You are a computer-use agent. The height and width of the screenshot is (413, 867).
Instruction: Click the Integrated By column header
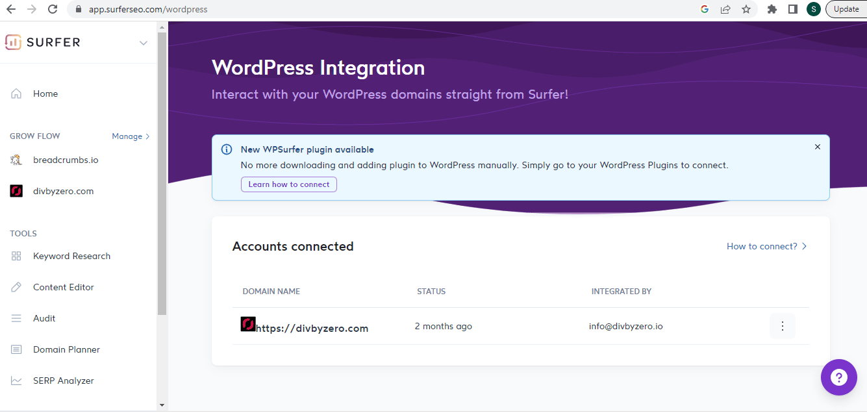click(622, 292)
